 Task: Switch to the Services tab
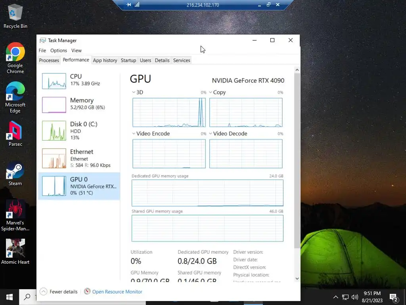pos(182,60)
